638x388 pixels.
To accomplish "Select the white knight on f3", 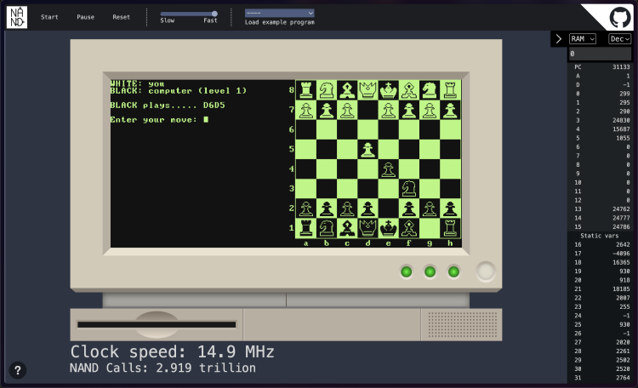I will click(409, 188).
